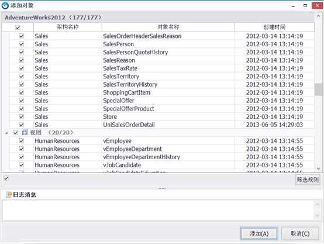Click Sales schema in the Store row

41,116
